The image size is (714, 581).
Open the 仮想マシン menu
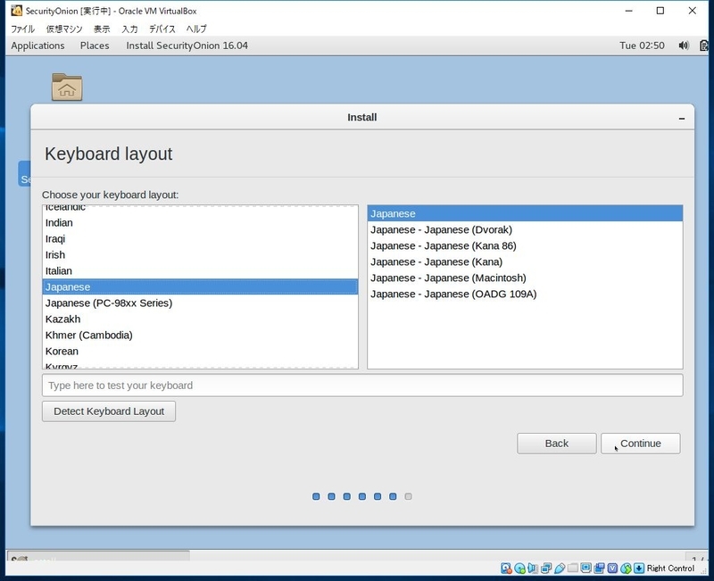(x=64, y=29)
